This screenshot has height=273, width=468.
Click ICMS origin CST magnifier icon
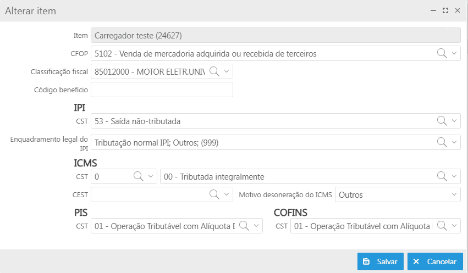[x=138, y=176]
